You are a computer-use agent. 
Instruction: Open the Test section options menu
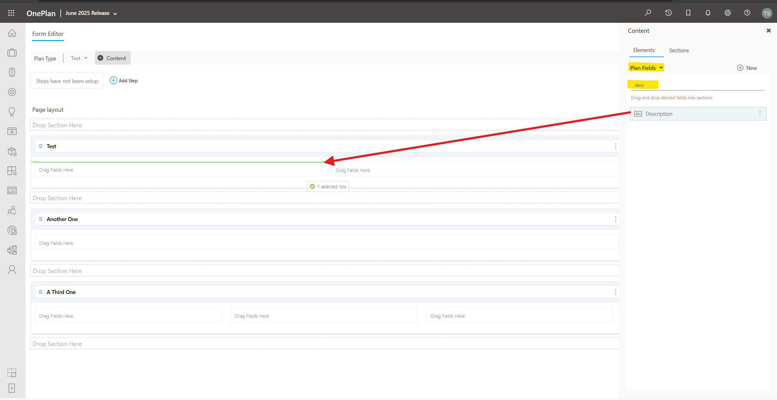[x=616, y=146]
